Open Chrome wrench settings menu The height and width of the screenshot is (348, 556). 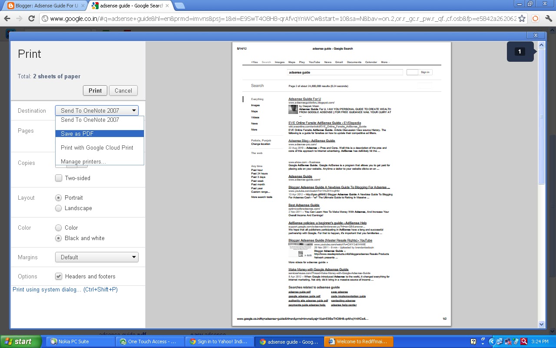click(548, 19)
